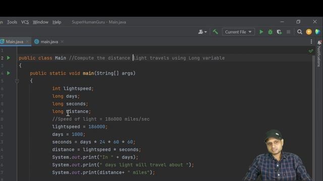The height and width of the screenshot is (181, 323).
Task: Open editor tabs three-dot options menu
Action: (x=311, y=42)
